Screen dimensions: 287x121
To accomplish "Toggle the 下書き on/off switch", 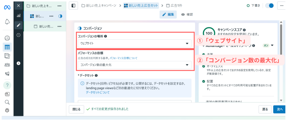I will [269, 6].
